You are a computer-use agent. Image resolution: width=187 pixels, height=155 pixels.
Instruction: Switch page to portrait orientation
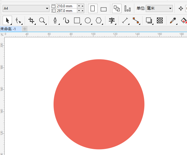pyautogui.click(x=92, y=8)
